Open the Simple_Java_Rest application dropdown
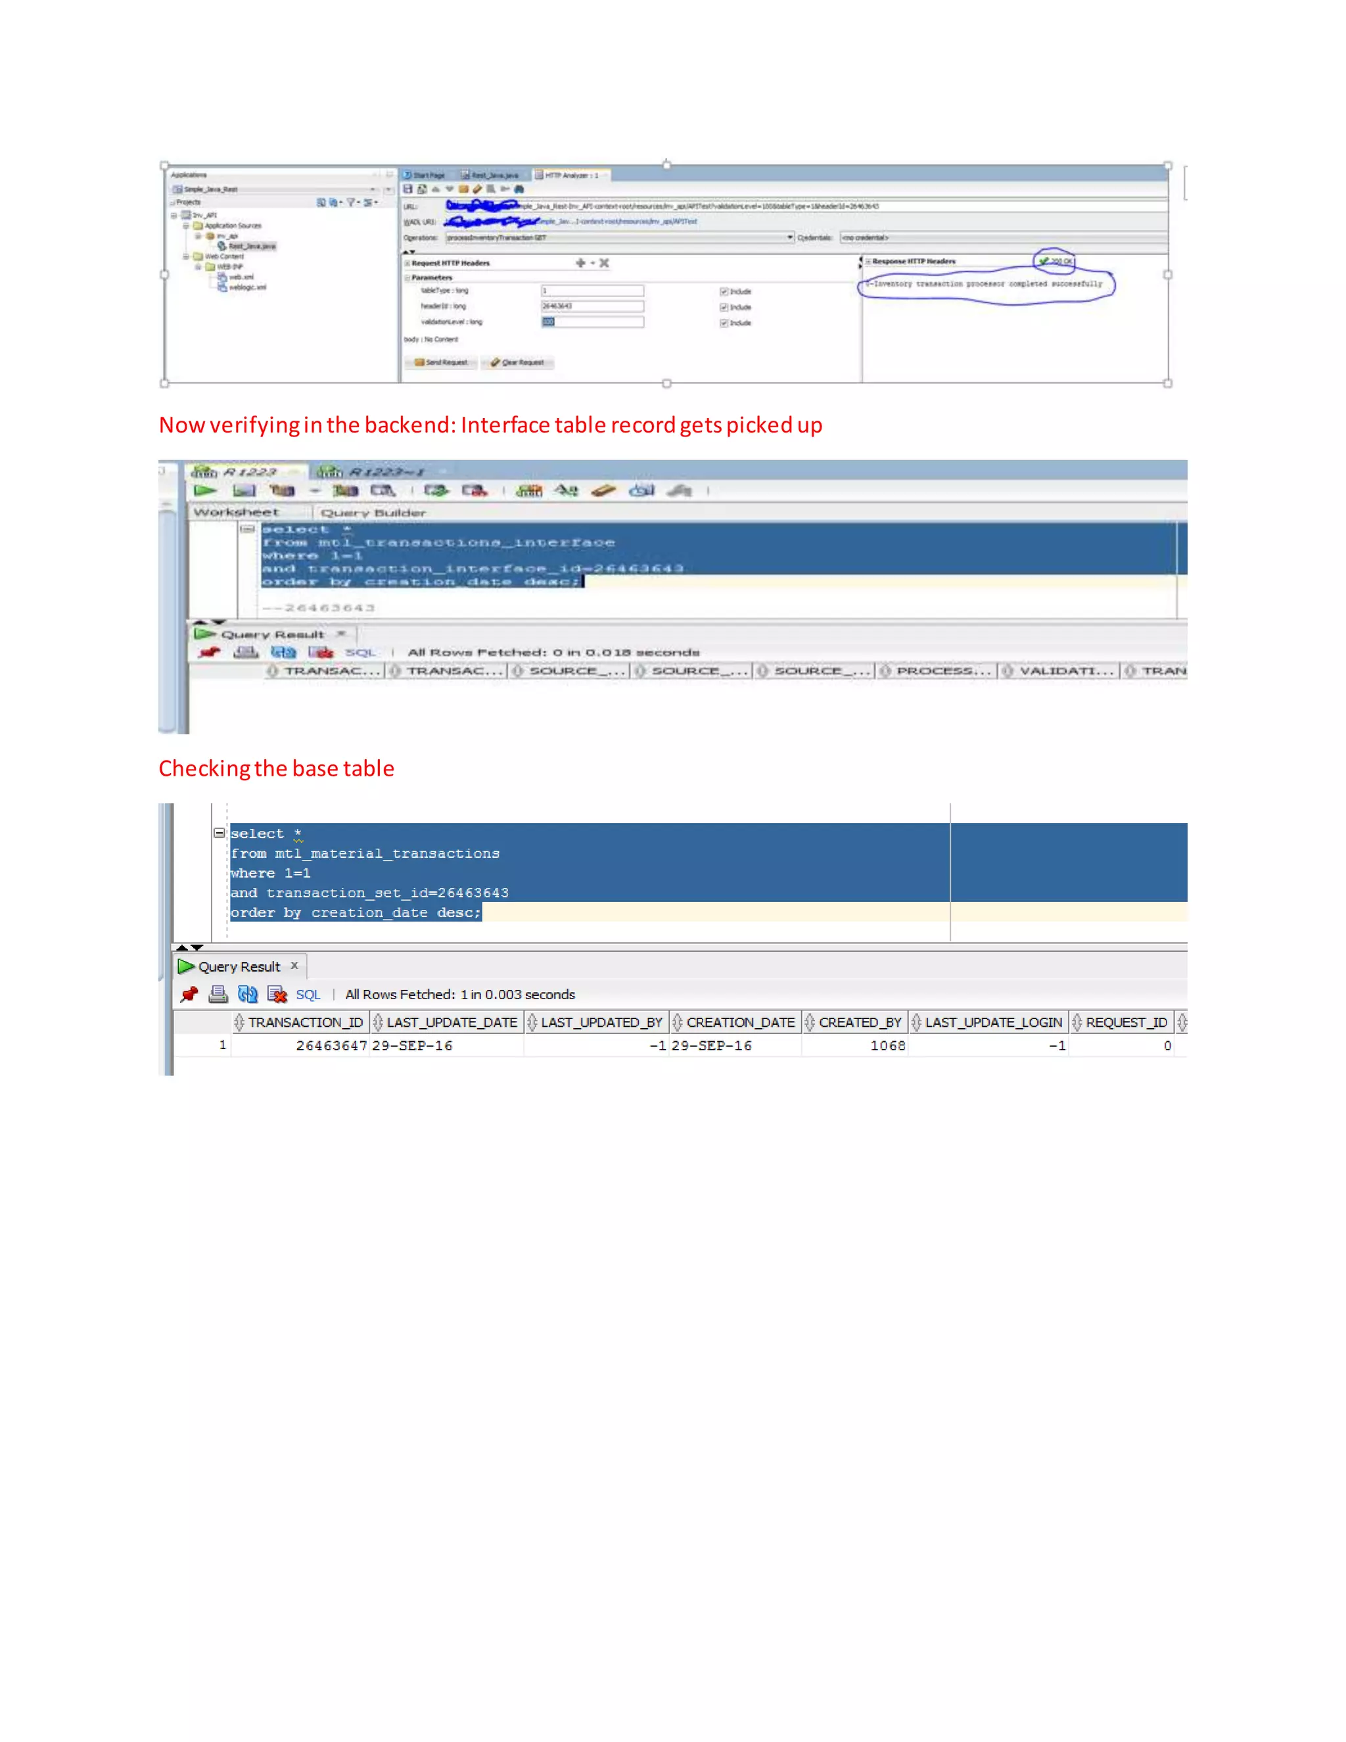Viewport: 1346px width, 1742px height. point(373,190)
